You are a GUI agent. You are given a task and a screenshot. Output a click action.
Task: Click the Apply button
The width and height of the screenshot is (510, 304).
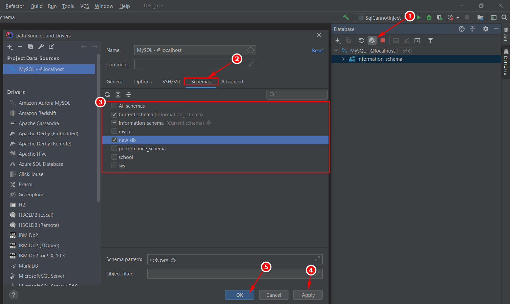[308, 295]
